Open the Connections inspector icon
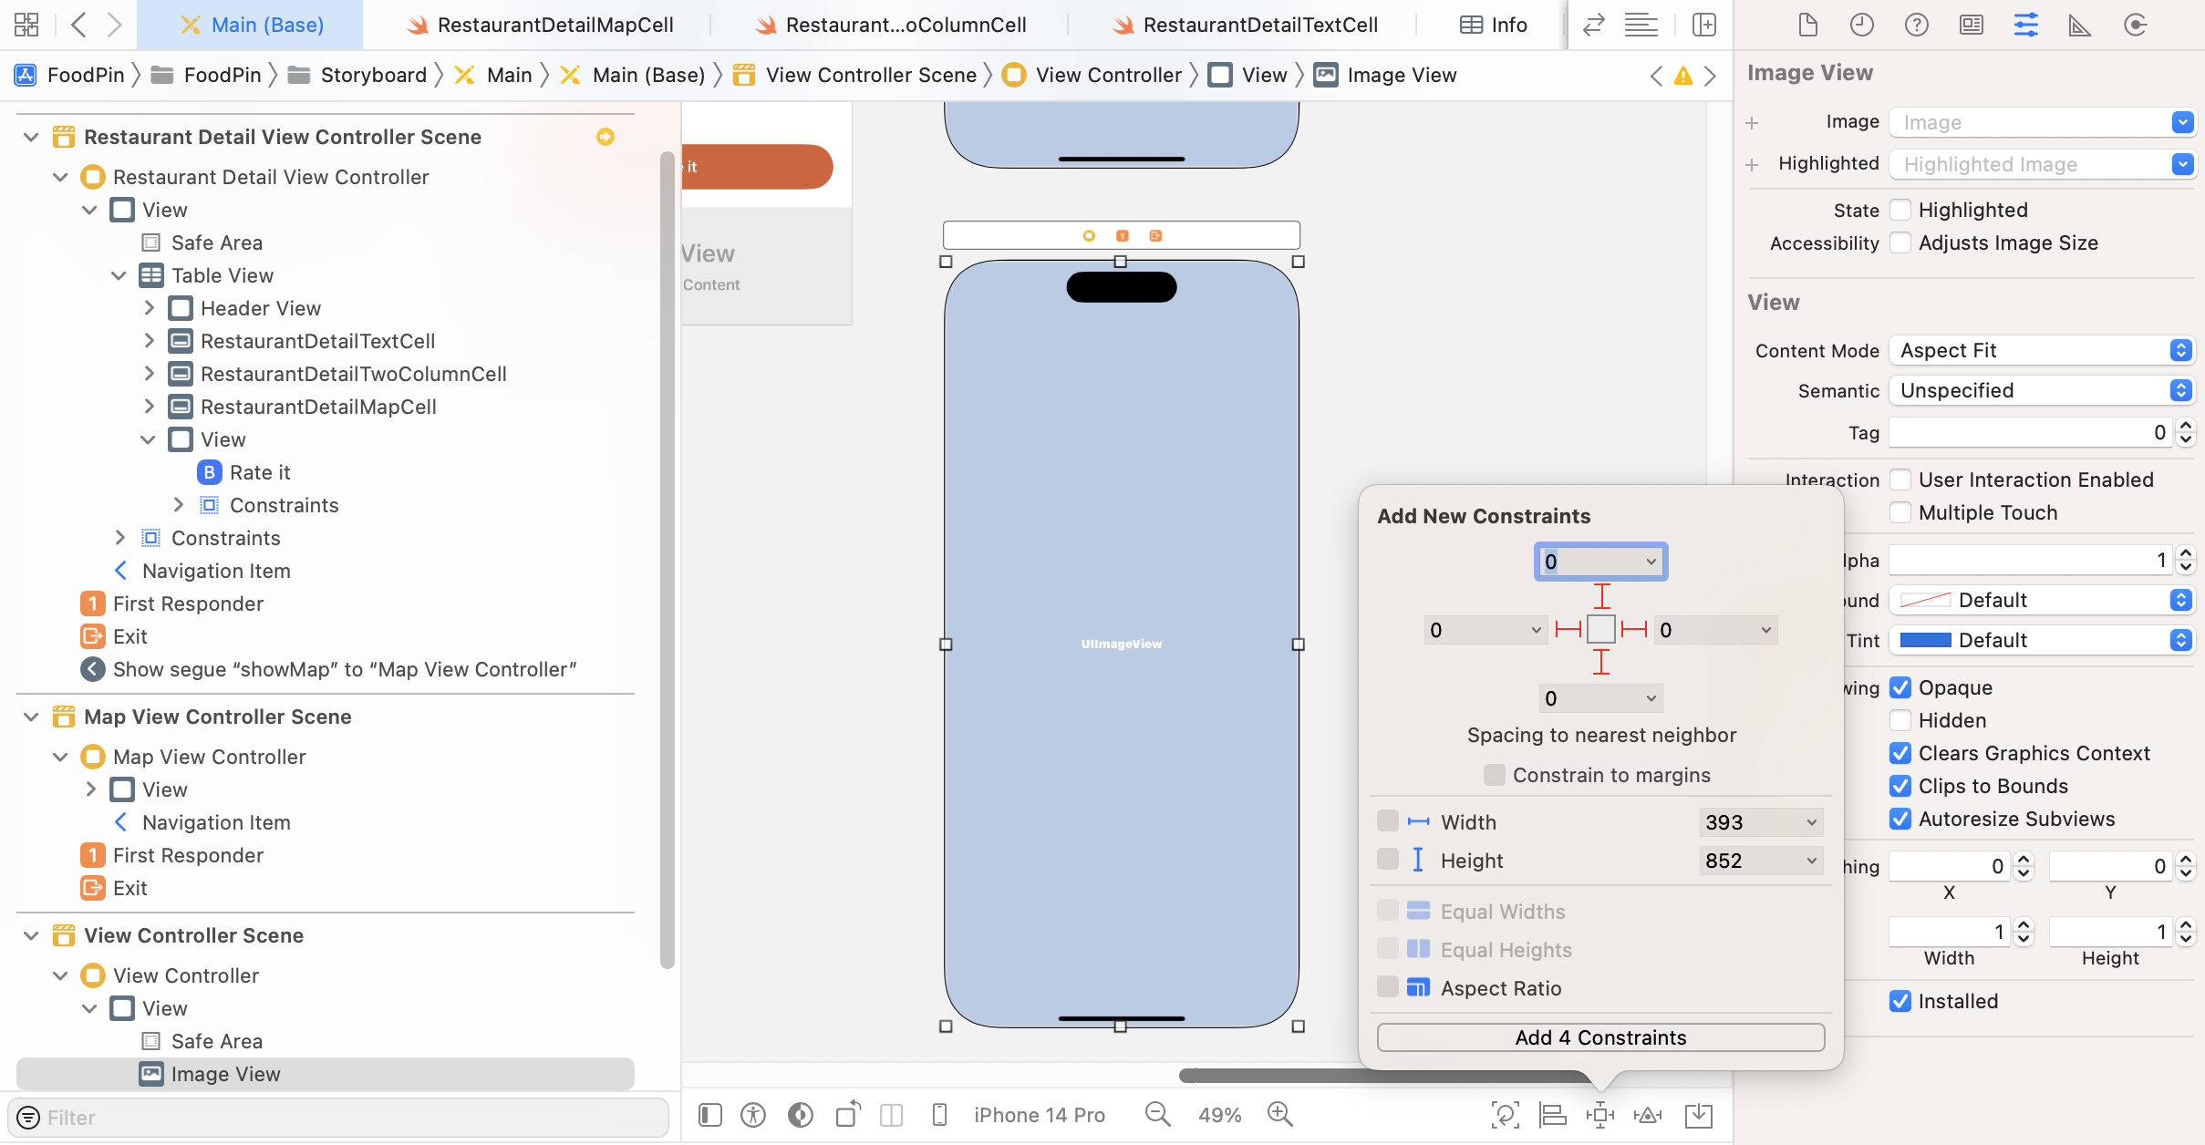Screen dimensions: 2205x1145 coord(2135,25)
